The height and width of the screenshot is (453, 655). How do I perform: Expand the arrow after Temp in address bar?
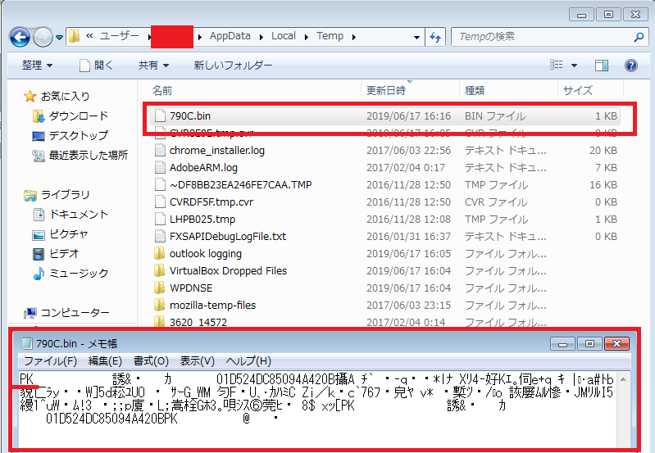[x=354, y=37]
